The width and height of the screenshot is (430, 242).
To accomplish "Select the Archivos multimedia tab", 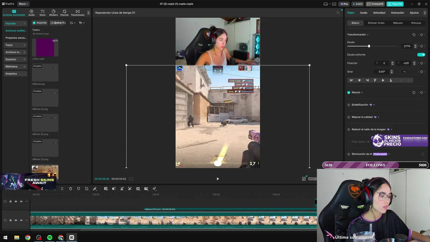I will pos(14,13).
